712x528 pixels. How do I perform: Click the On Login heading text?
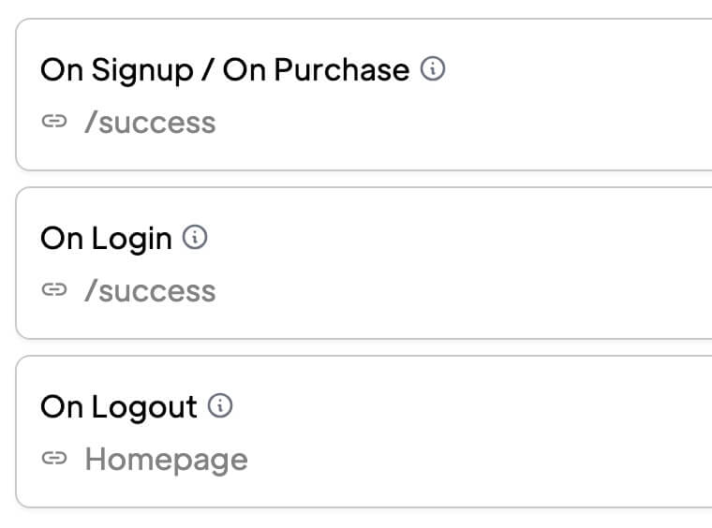tap(106, 239)
